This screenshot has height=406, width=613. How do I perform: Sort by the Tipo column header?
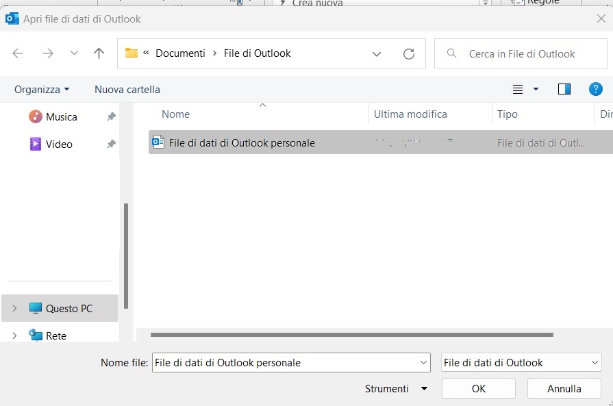tap(507, 114)
